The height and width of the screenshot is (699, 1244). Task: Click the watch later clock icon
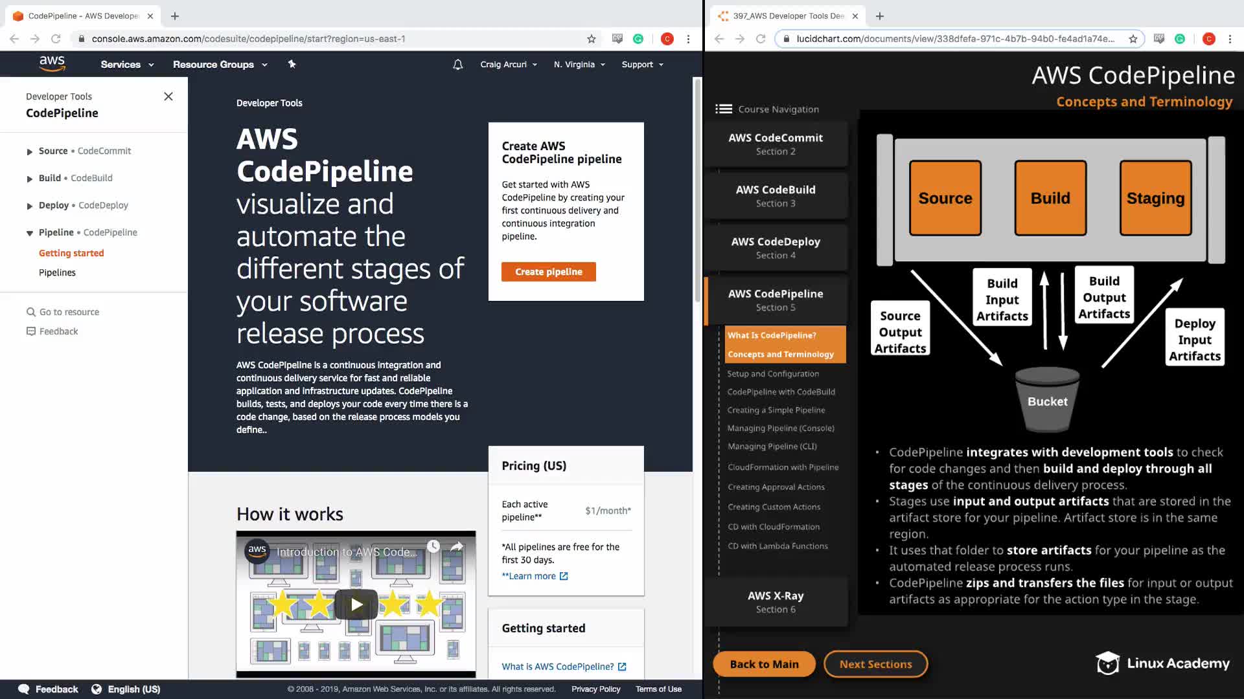pyautogui.click(x=433, y=547)
